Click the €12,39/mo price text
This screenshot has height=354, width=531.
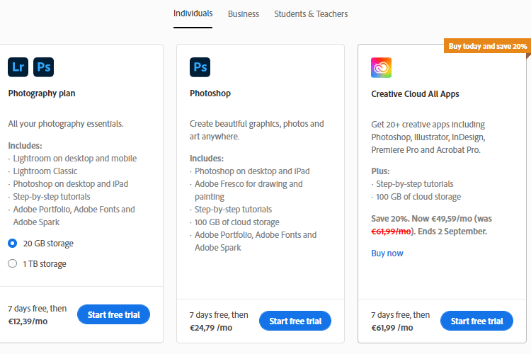click(x=29, y=321)
